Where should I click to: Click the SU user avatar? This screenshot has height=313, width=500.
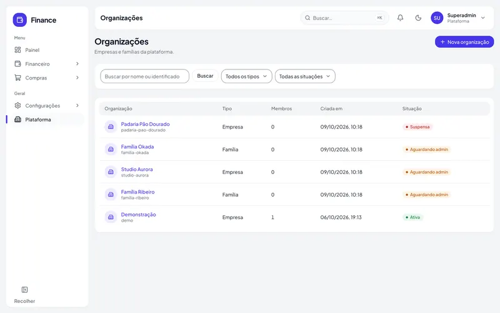pos(437,18)
